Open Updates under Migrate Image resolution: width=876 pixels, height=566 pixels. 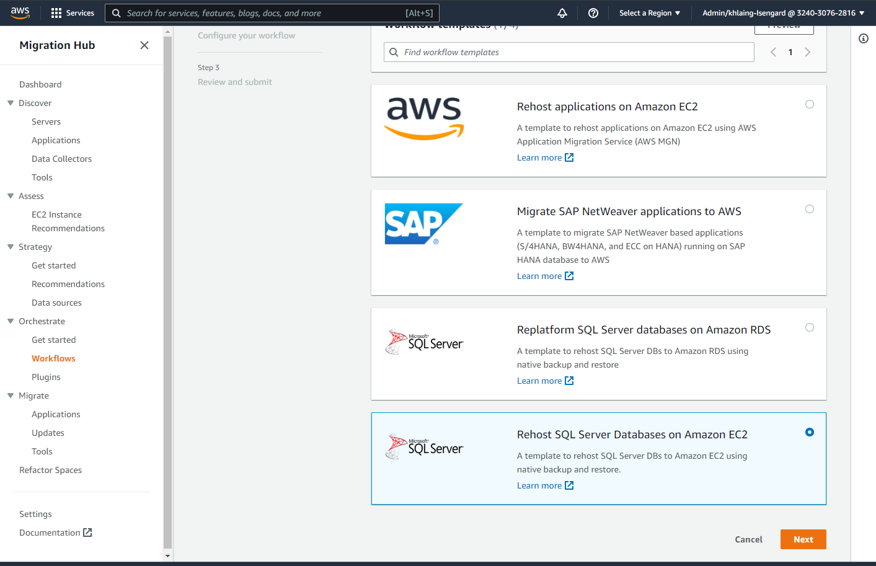(x=48, y=433)
